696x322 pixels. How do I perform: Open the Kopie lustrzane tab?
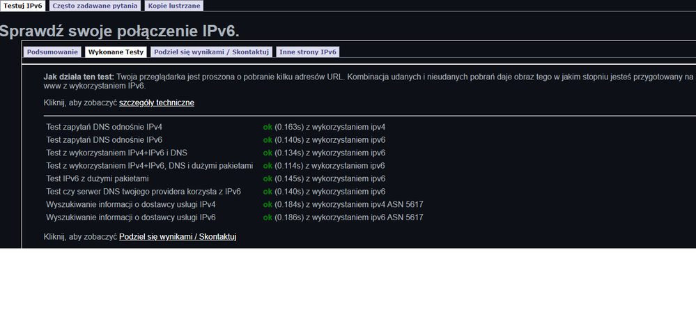coord(174,6)
